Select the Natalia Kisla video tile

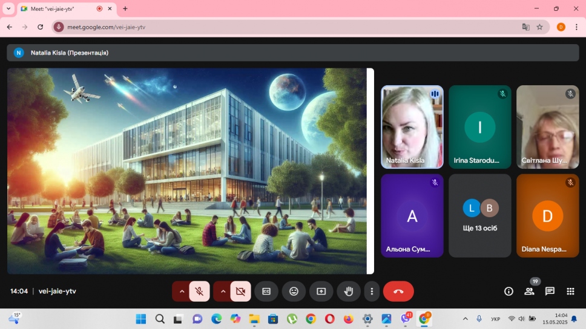tap(412, 126)
